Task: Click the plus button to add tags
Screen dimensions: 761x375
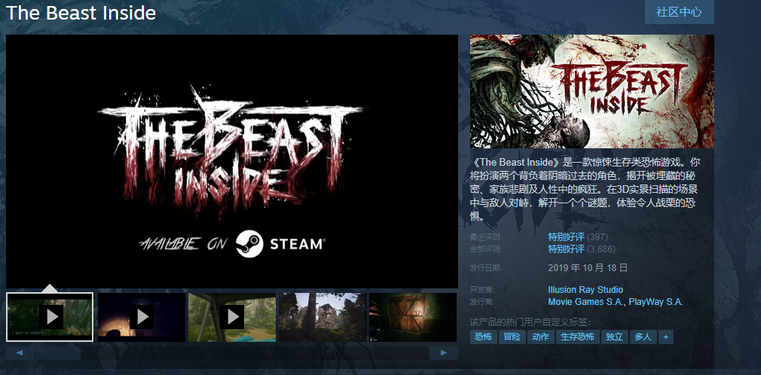Action: click(x=666, y=337)
